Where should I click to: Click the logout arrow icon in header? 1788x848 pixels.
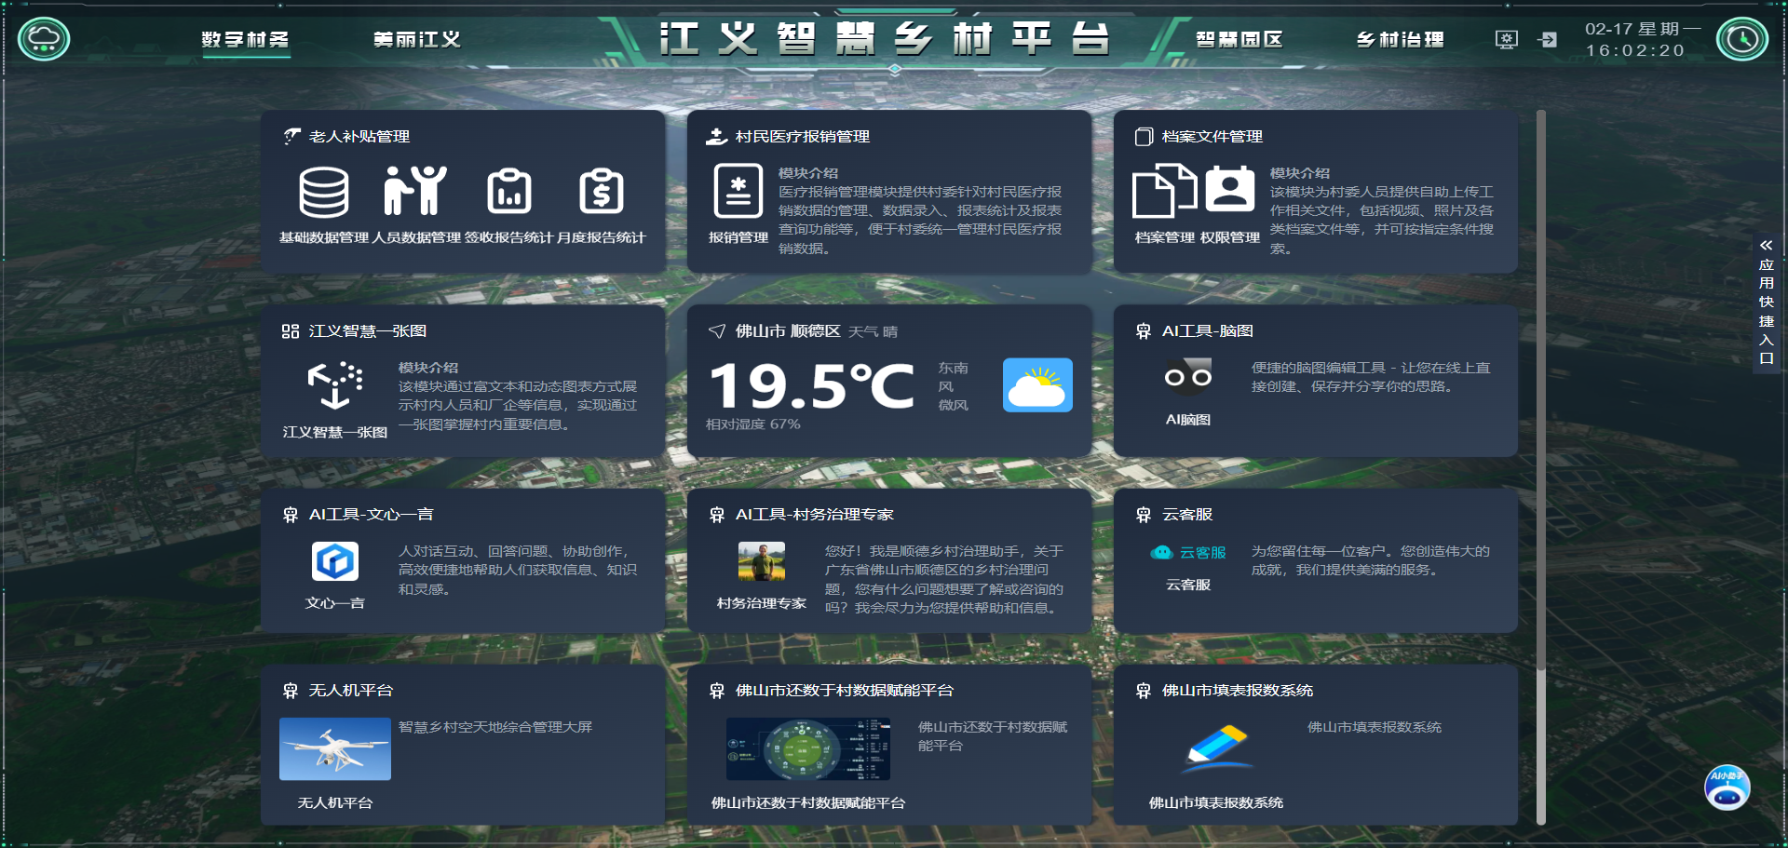click(x=1548, y=39)
